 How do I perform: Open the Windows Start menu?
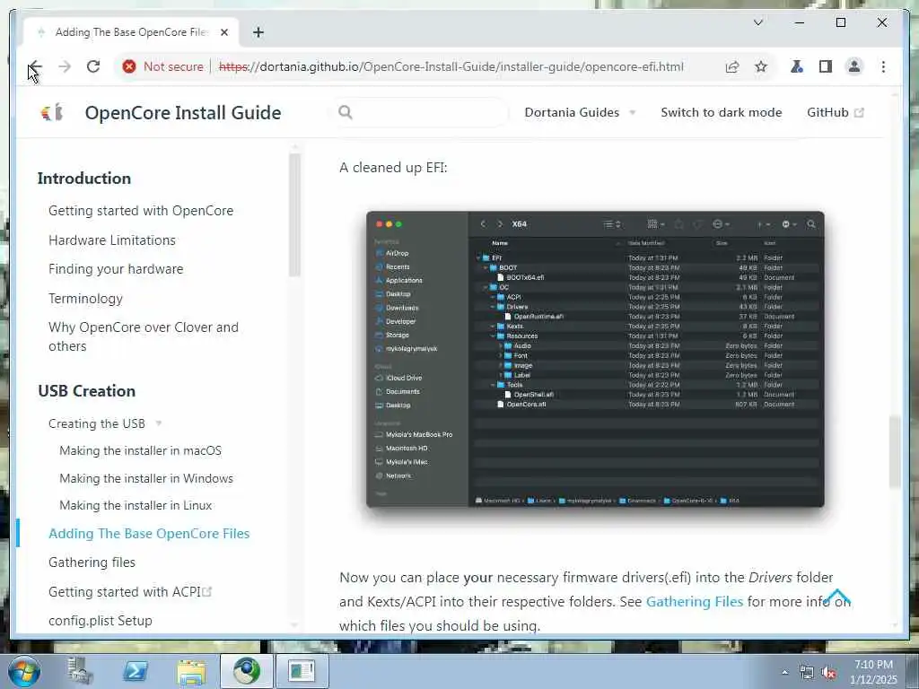pyautogui.click(x=23, y=671)
